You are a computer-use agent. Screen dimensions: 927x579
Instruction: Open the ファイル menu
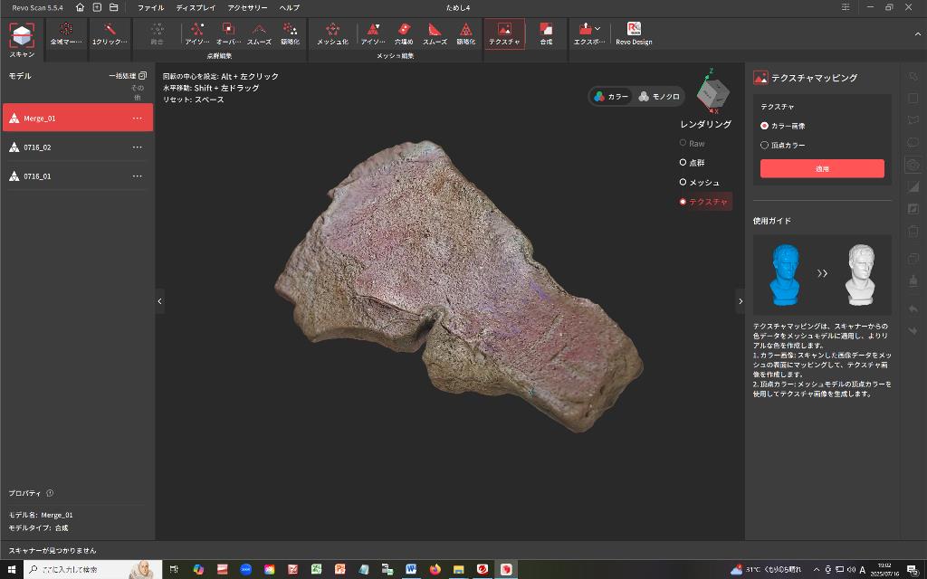pos(151,7)
